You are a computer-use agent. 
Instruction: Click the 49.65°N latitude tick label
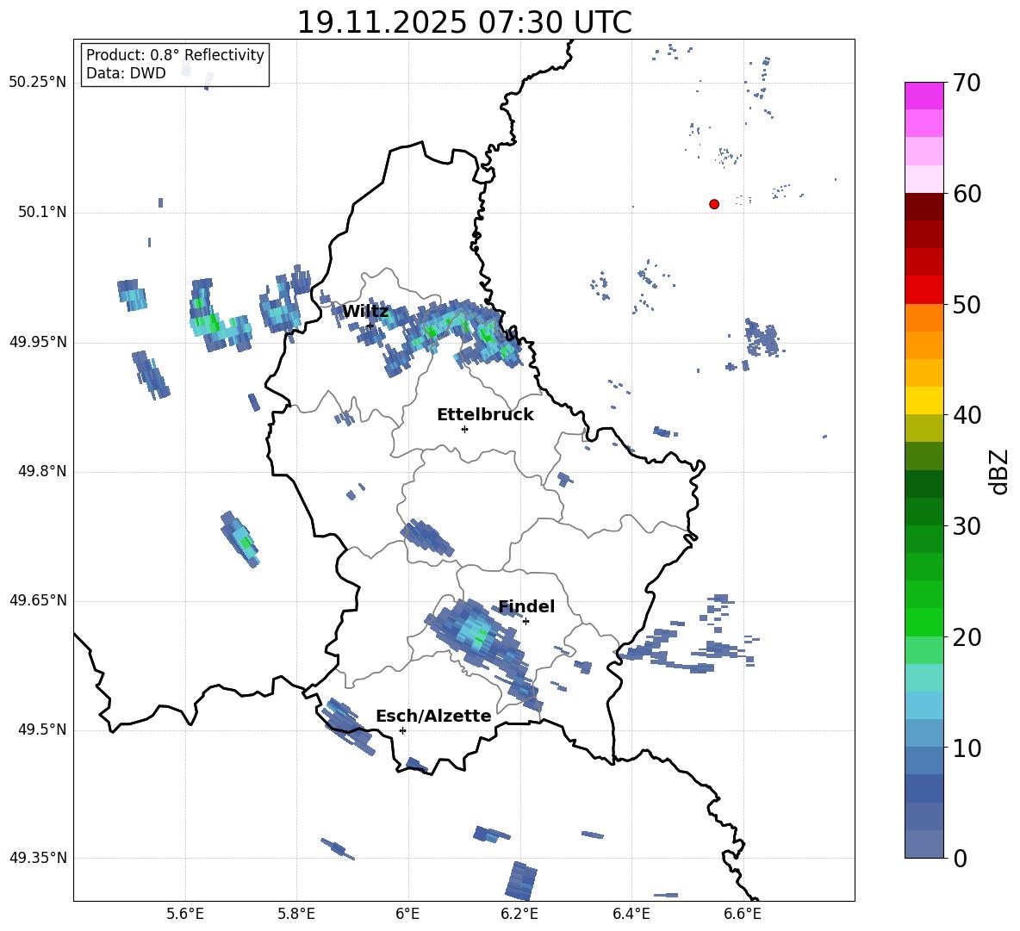click(x=38, y=600)
